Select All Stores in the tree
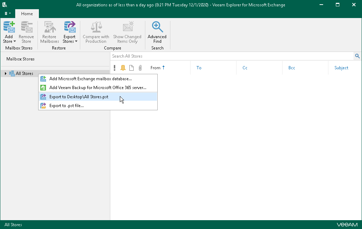The image size is (362, 229). click(x=24, y=74)
